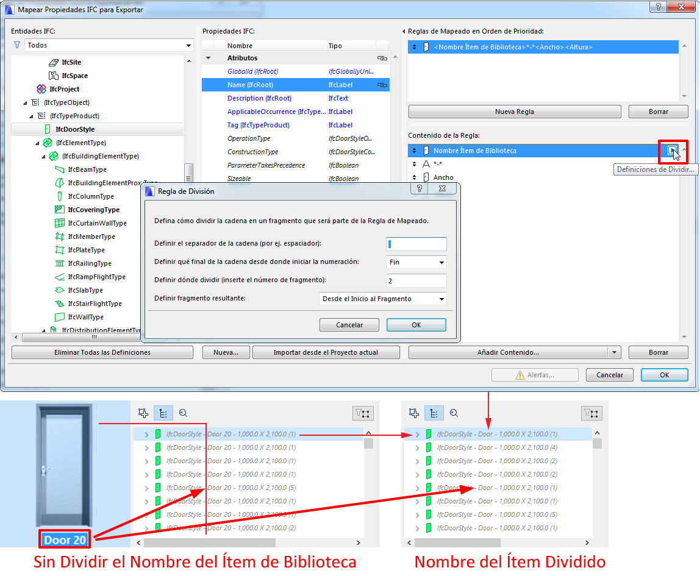Click the filter settings icon in the right IFC list panel
The image size is (700, 576).
591,414
